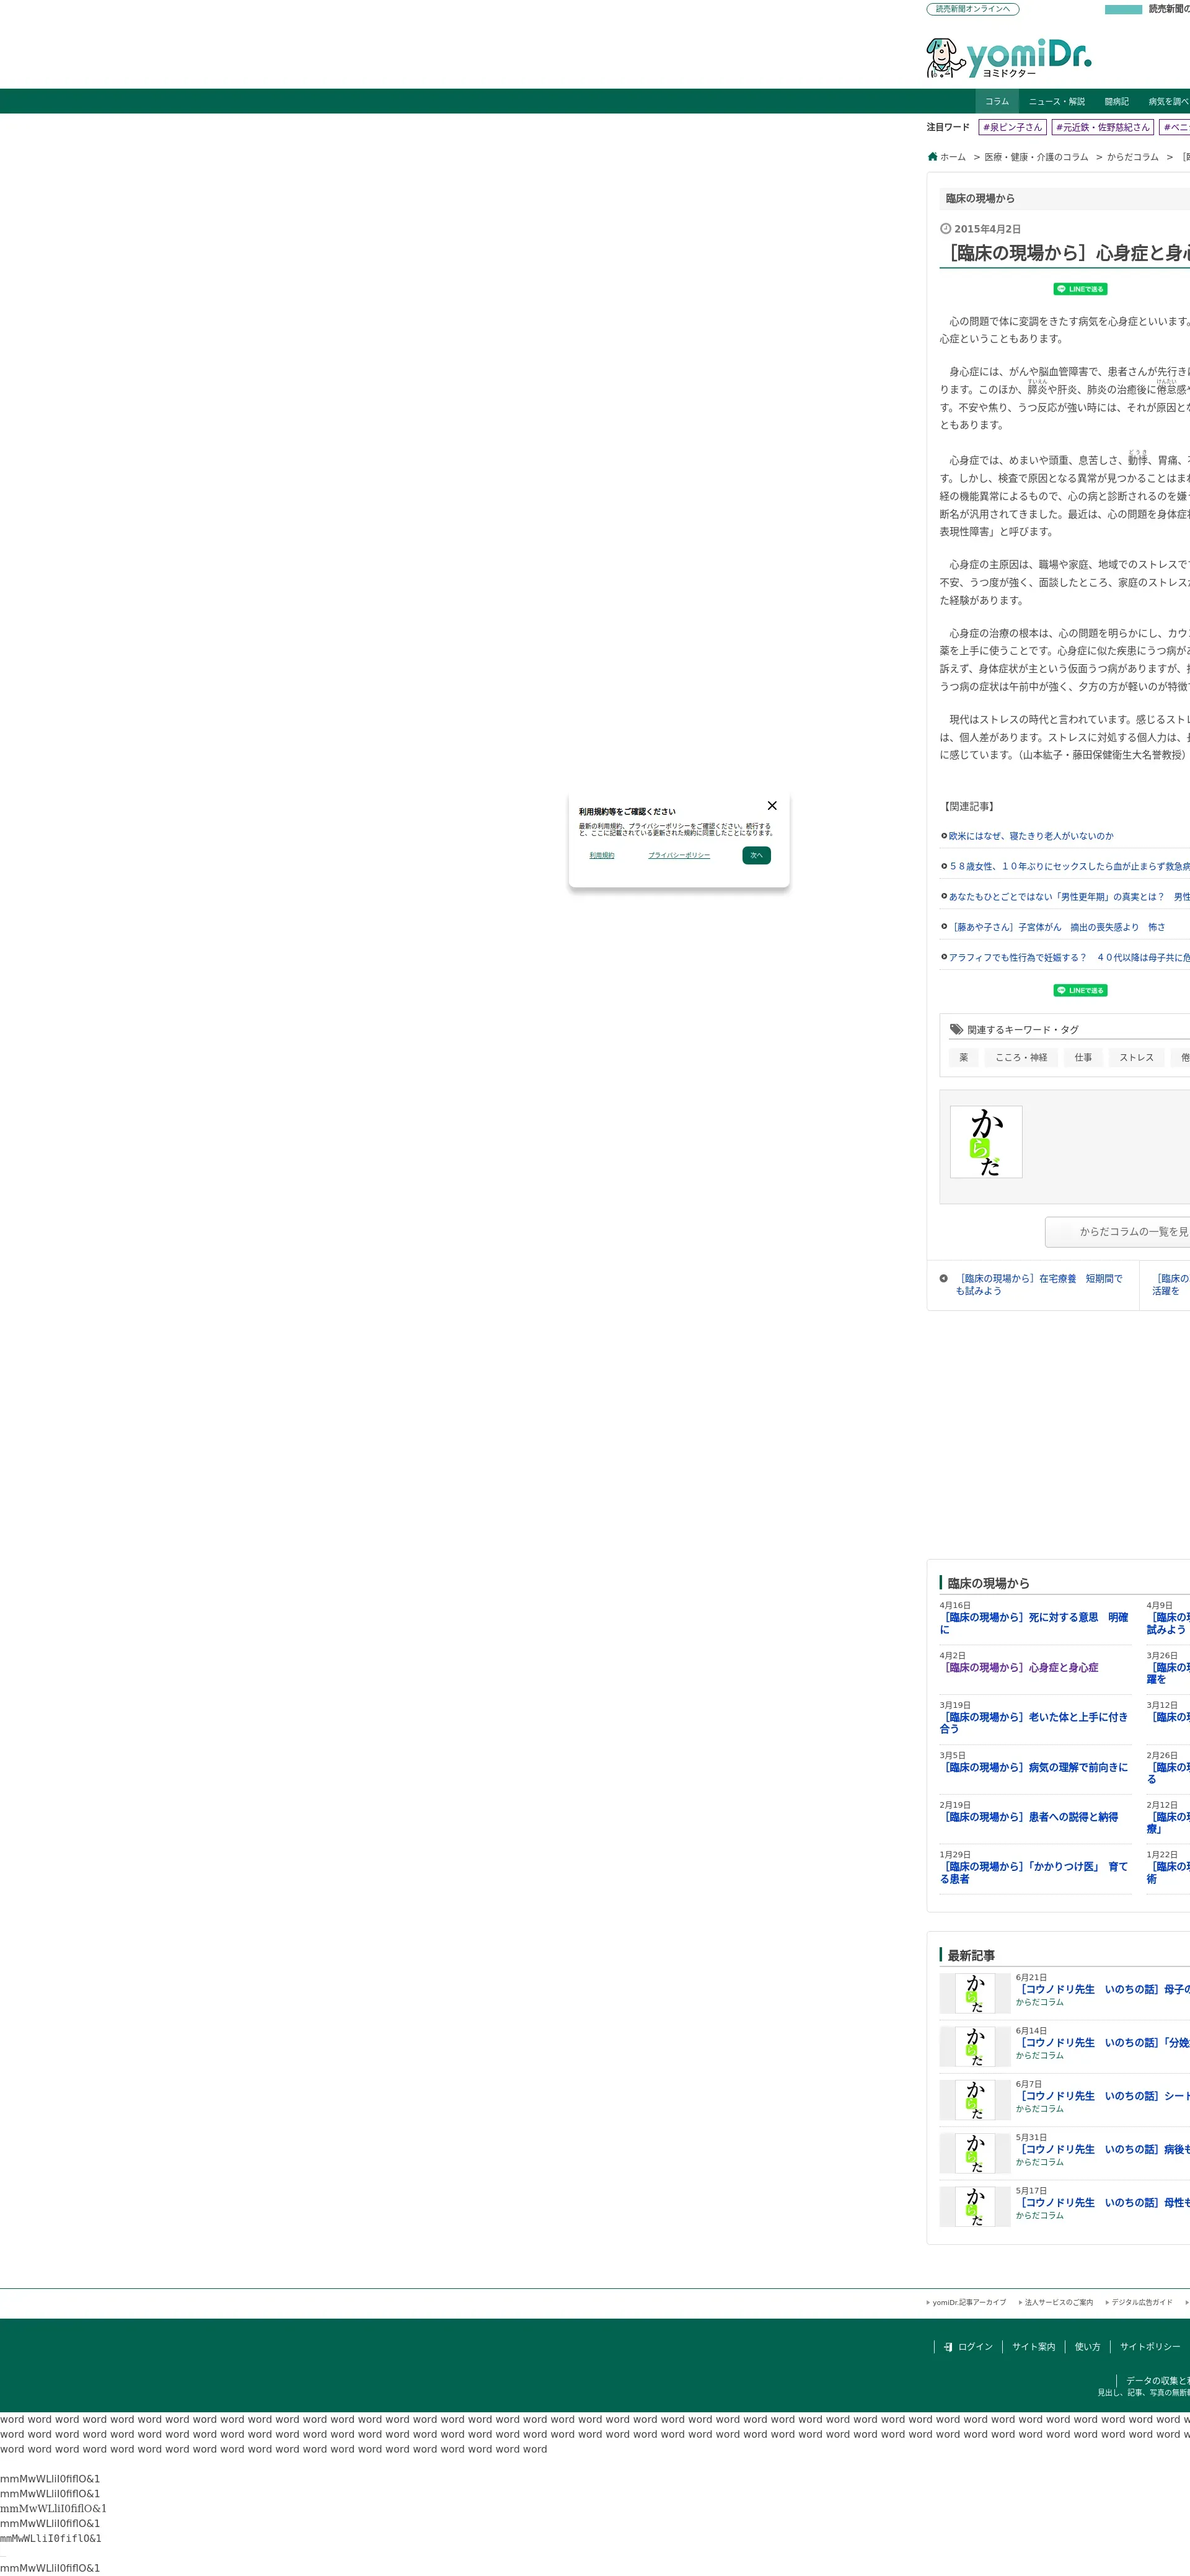Open first 最新記事 thumbnail dated 6月21日
The height and width of the screenshot is (2576, 1190).
point(974,1993)
